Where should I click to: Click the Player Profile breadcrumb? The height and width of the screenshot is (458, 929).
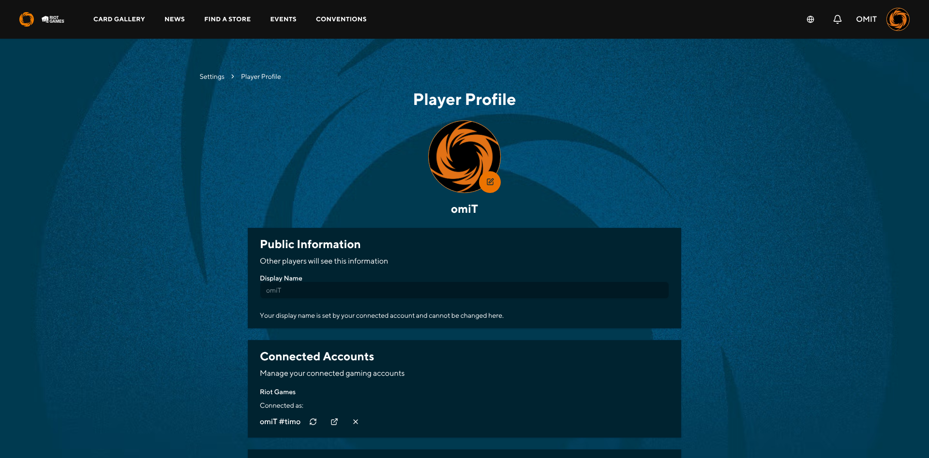[x=261, y=77]
